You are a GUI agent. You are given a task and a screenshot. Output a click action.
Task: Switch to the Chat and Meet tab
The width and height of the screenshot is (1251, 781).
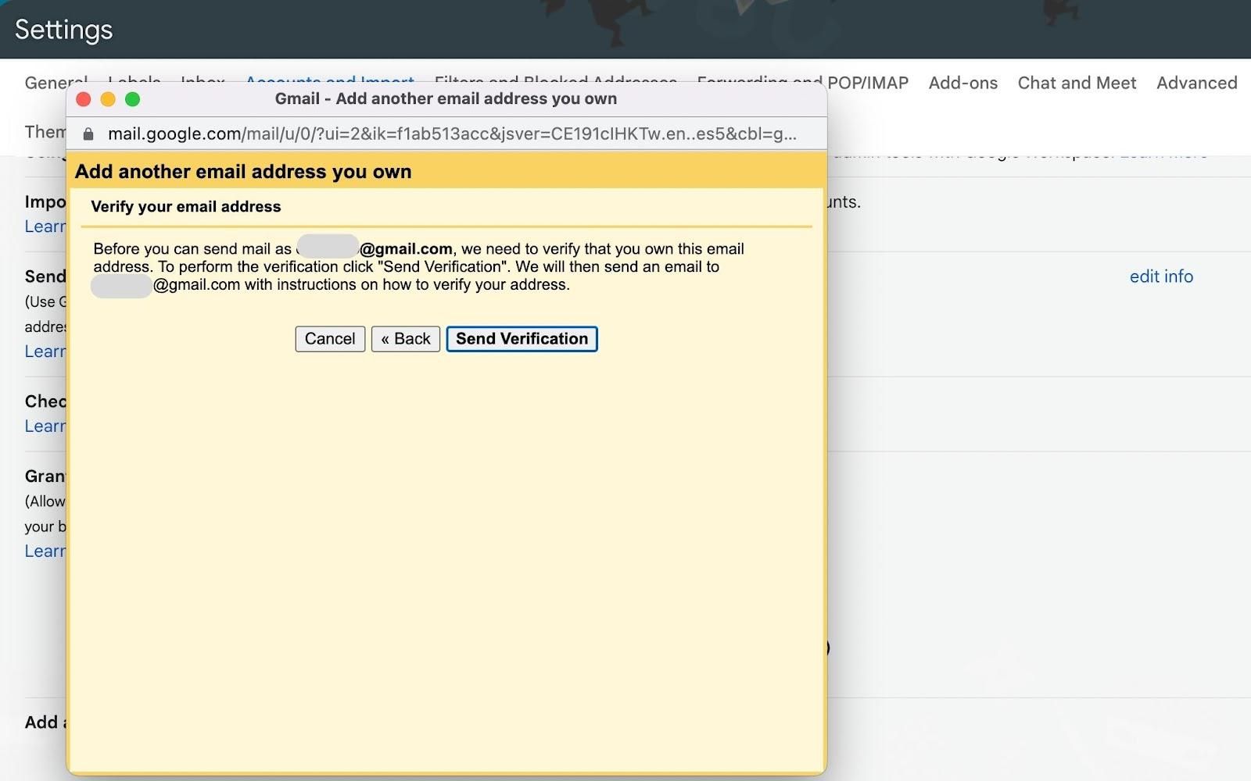click(x=1077, y=83)
